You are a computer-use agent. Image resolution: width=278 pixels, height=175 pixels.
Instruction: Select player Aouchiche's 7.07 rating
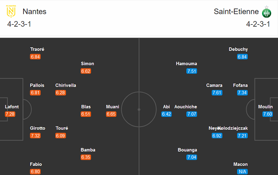[x=192, y=114]
